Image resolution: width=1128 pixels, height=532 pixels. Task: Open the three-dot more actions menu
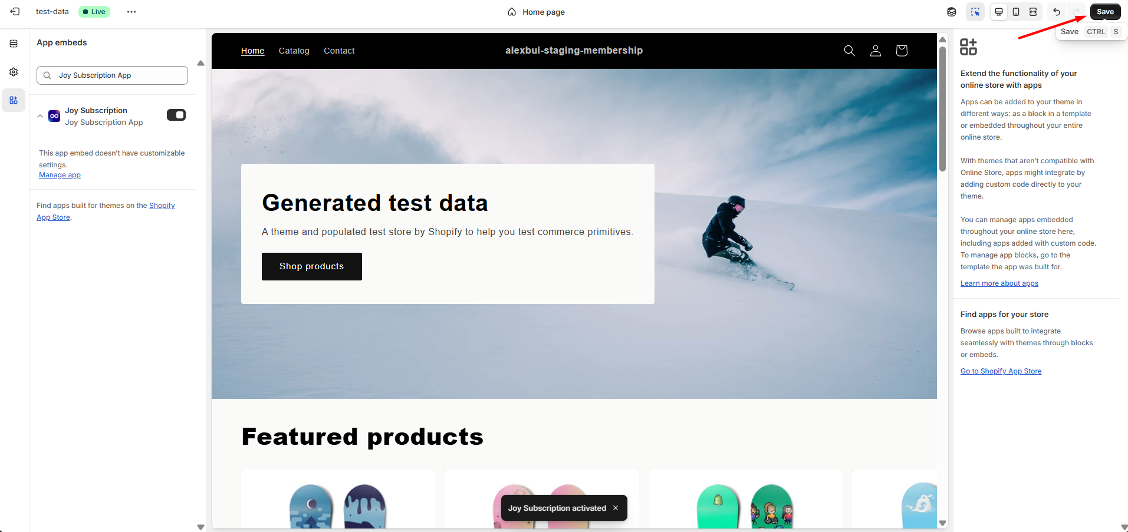click(131, 12)
